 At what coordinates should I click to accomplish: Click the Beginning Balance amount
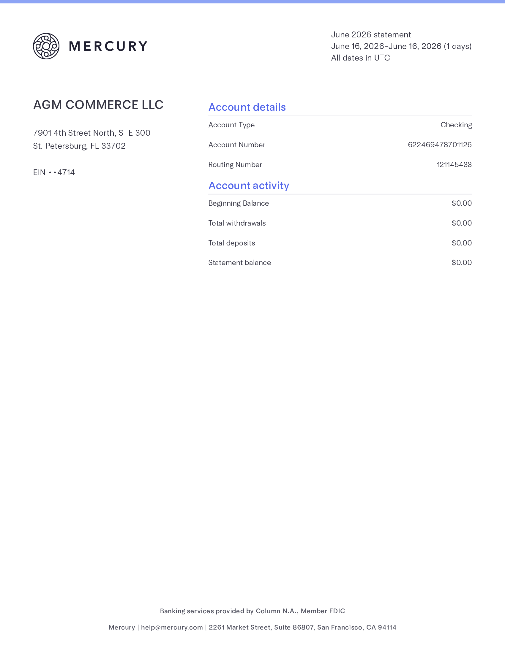point(462,203)
